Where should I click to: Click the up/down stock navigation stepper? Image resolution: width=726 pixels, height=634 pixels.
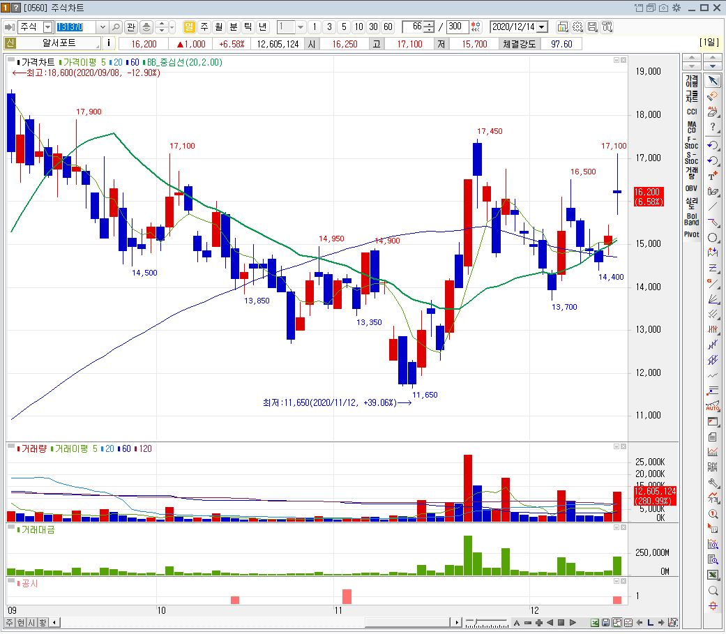coord(162,27)
